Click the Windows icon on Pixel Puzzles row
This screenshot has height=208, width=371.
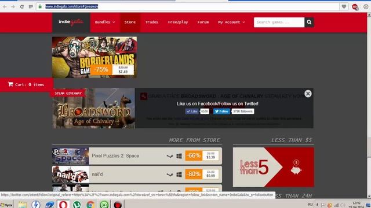coord(179,156)
